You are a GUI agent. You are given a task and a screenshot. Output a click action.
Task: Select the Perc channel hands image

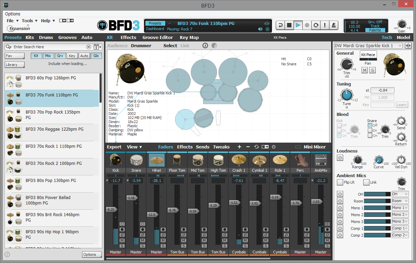click(x=300, y=160)
